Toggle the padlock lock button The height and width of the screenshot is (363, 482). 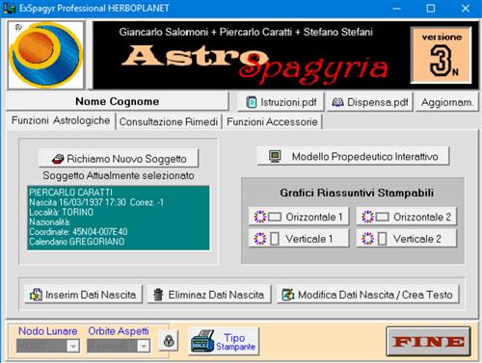point(169,341)
